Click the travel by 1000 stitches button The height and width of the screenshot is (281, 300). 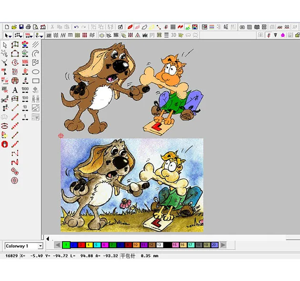pyautogui.click(x=25, y=90)
